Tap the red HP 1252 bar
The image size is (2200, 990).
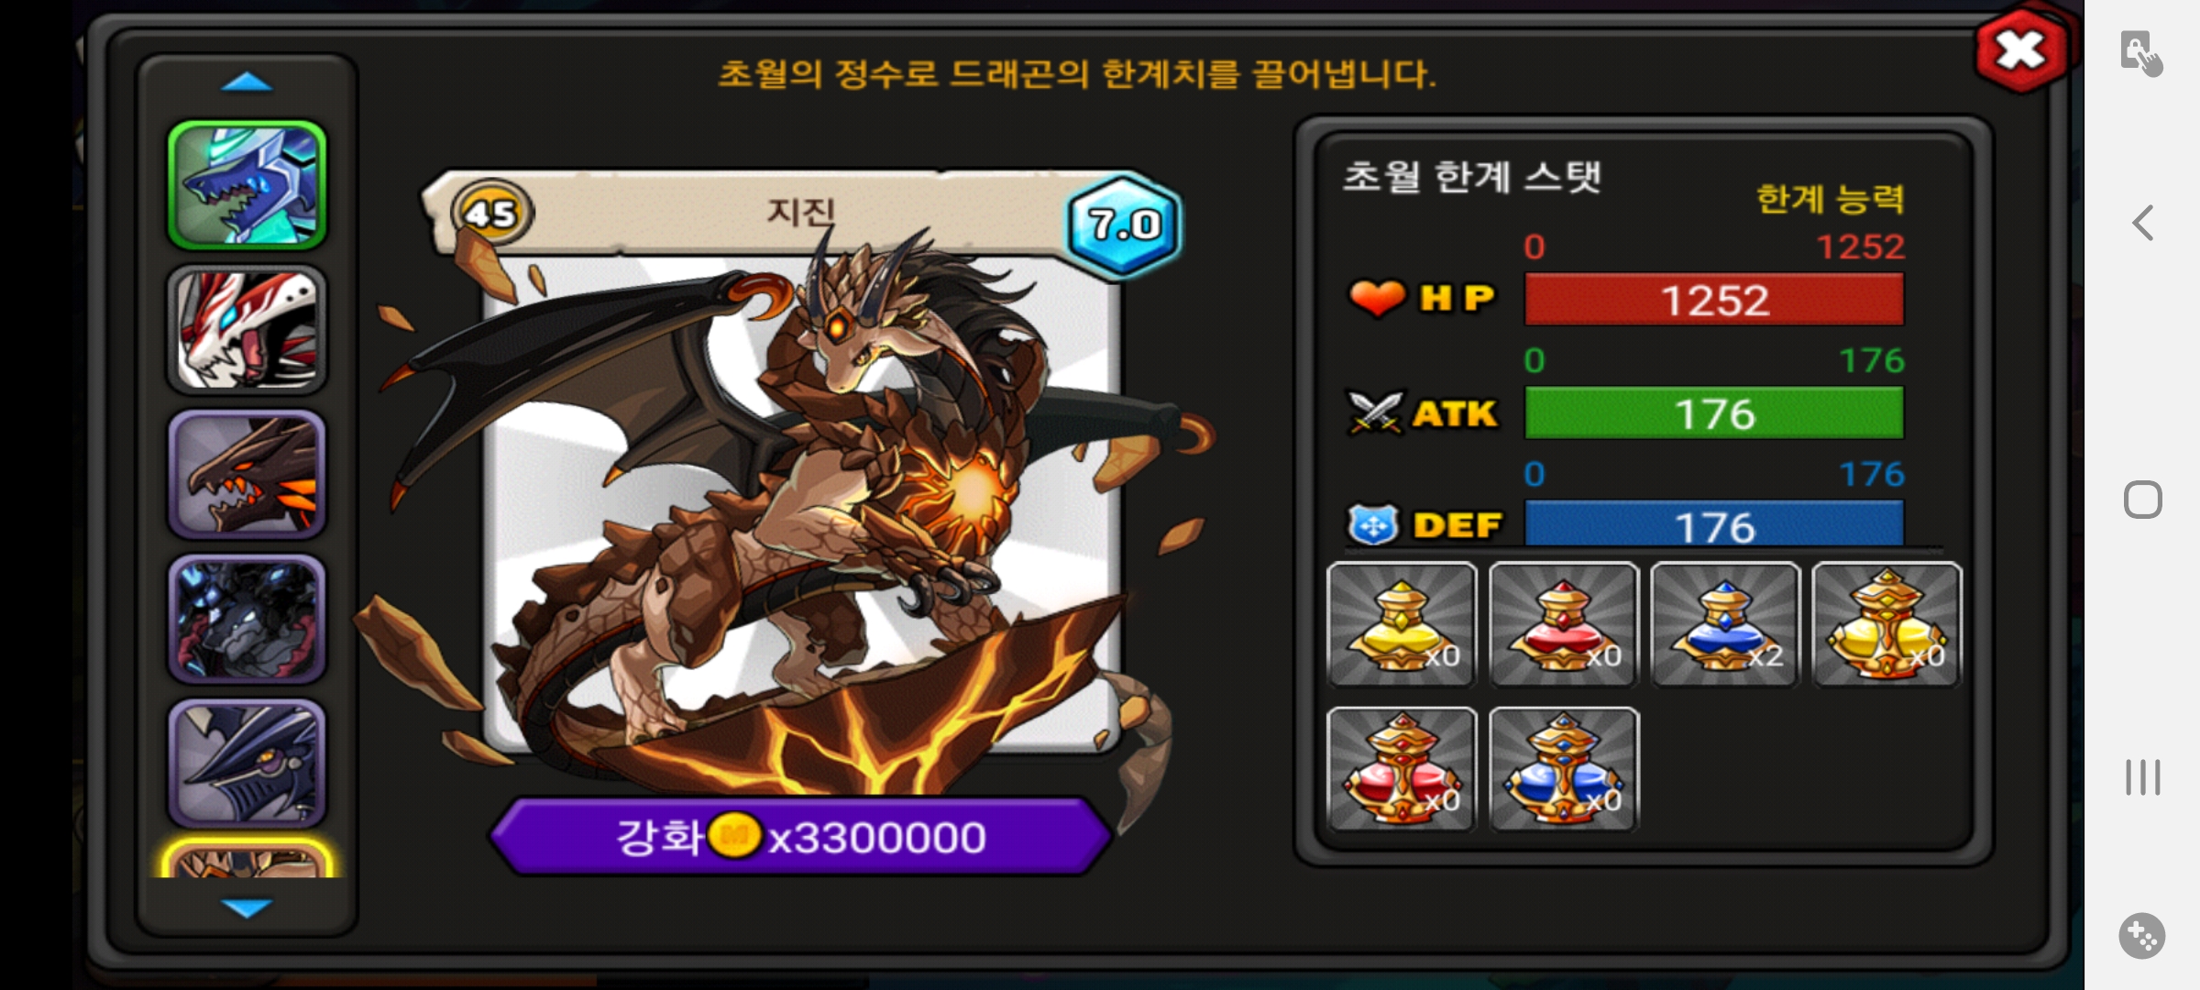1714,300
